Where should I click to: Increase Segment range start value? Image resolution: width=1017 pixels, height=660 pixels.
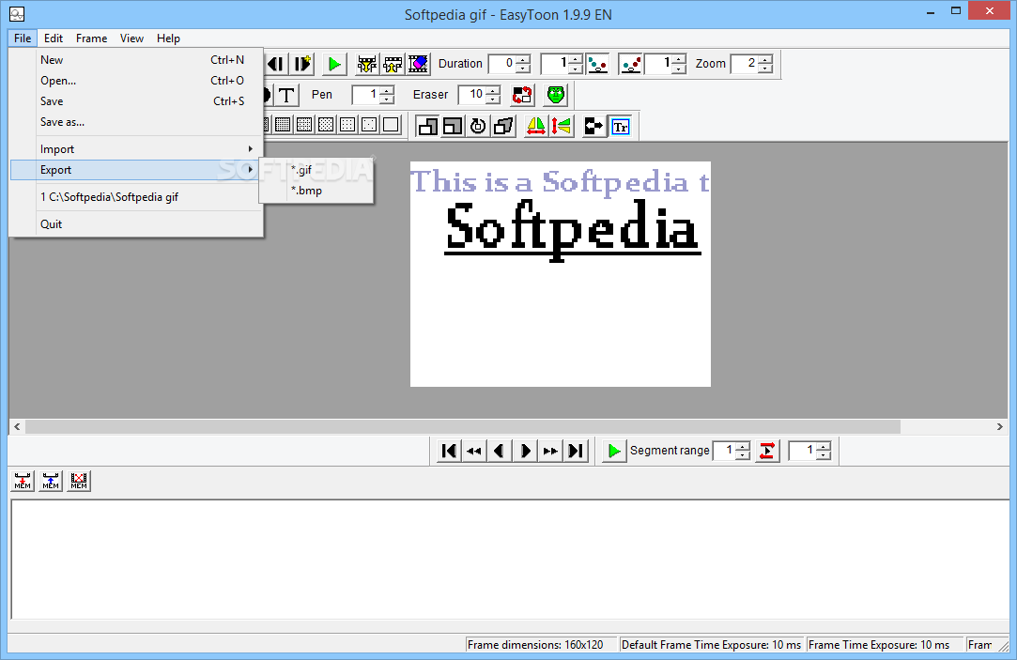744,446
